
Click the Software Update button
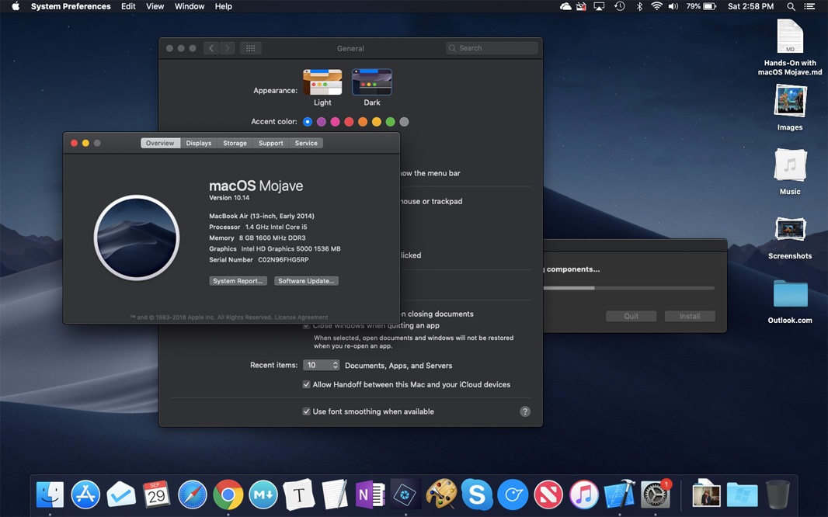tap(306, 281)
